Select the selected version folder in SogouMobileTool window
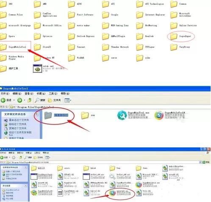This screenshot has width=211, height=202. (56, 115)
